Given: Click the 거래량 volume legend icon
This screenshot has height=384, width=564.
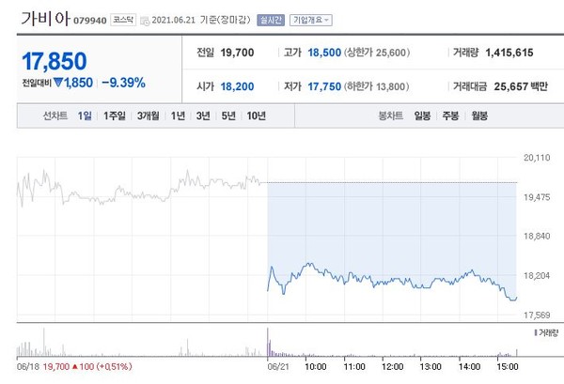Looking at the screenshot, I should pos(537,333).
